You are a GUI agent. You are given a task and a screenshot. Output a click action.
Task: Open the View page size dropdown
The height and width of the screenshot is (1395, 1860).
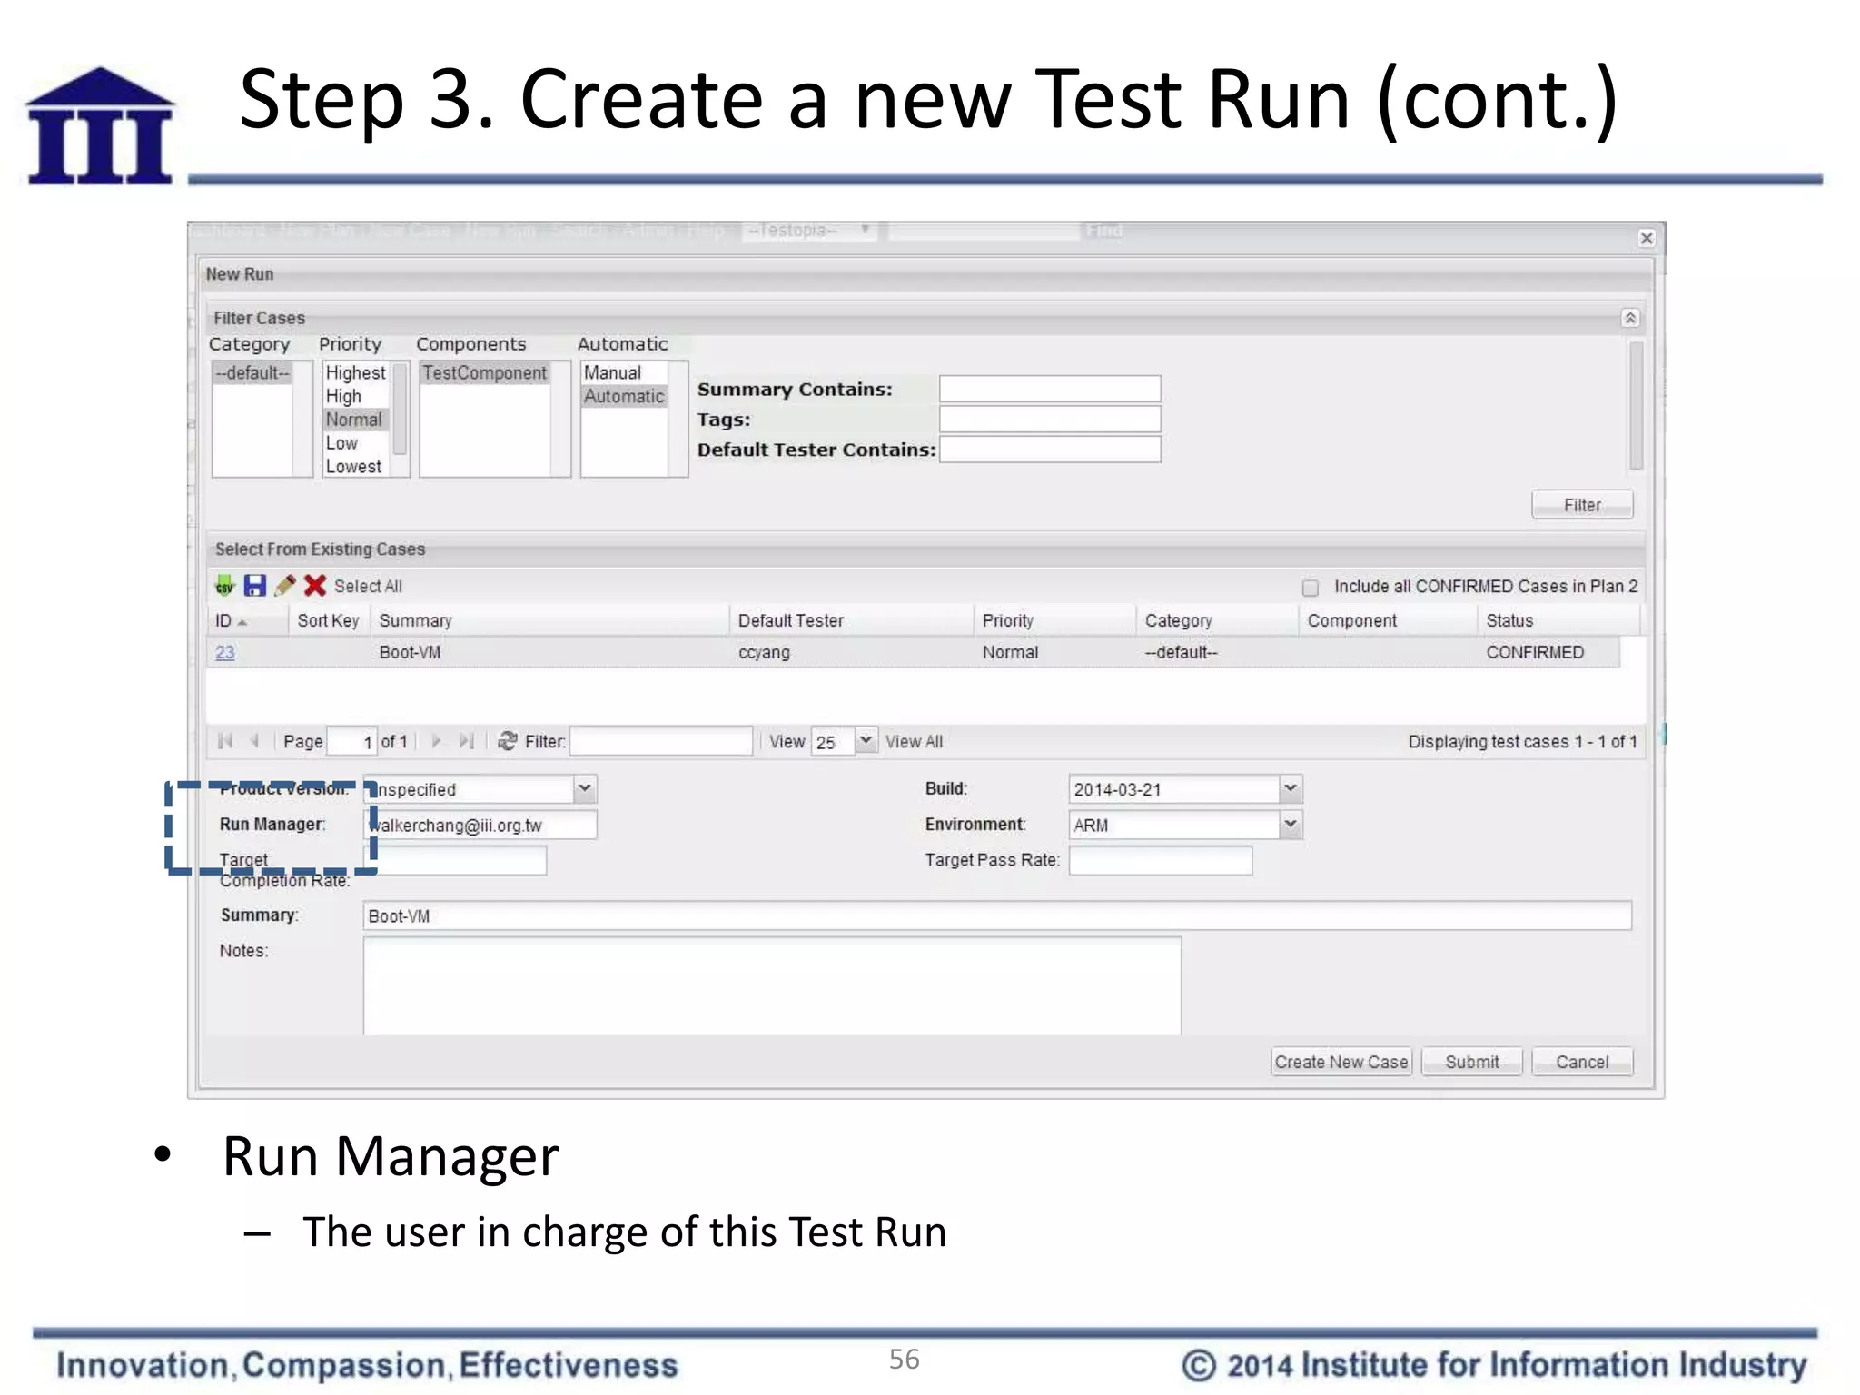pyautogui.click(x=866, y=741)
